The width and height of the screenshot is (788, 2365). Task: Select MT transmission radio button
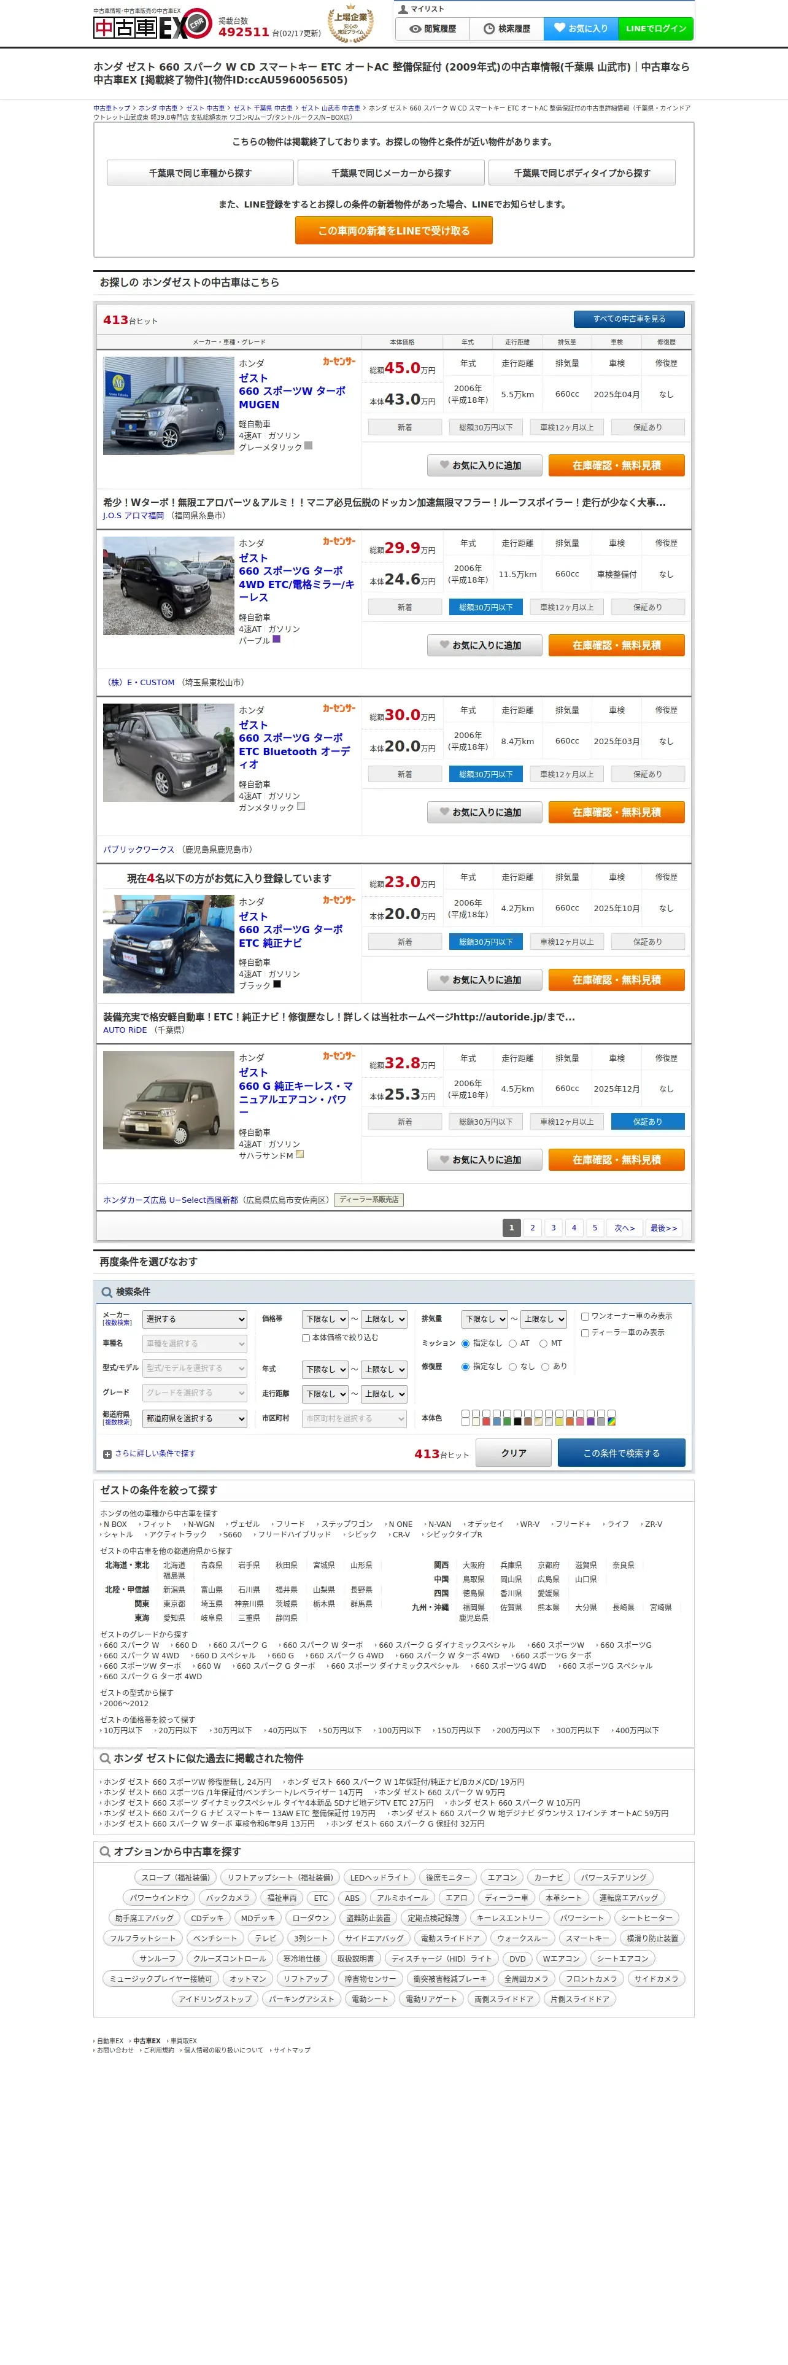point(543,1344)
